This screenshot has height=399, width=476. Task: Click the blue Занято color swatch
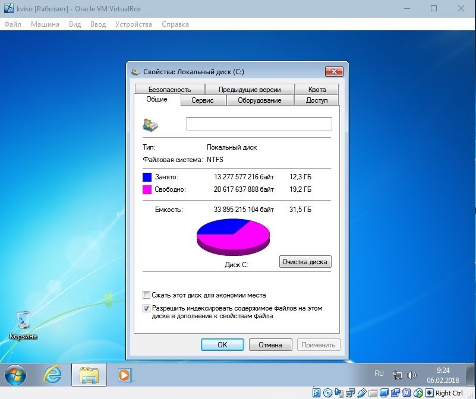(x=147, y=177)
